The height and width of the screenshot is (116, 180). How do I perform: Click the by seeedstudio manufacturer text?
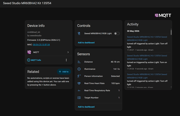coord(34,35)
